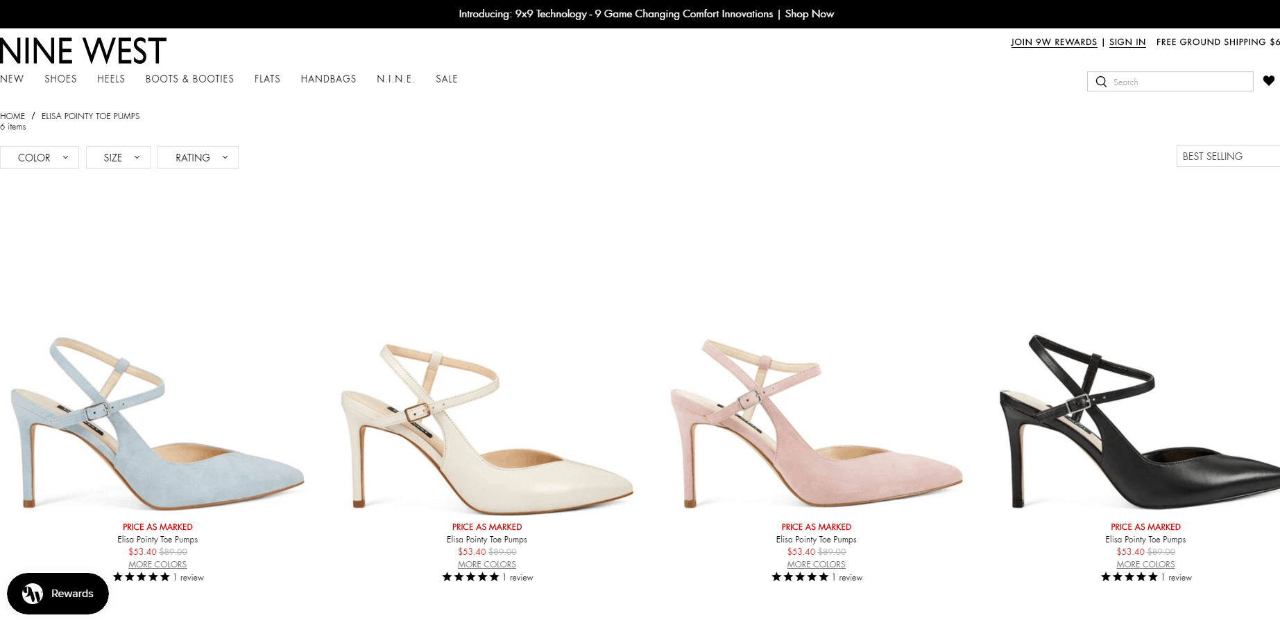Click More Colors under the light blue pump
Image resolution: width=1280 pixels, height=620 pixels.
[157, 565]
